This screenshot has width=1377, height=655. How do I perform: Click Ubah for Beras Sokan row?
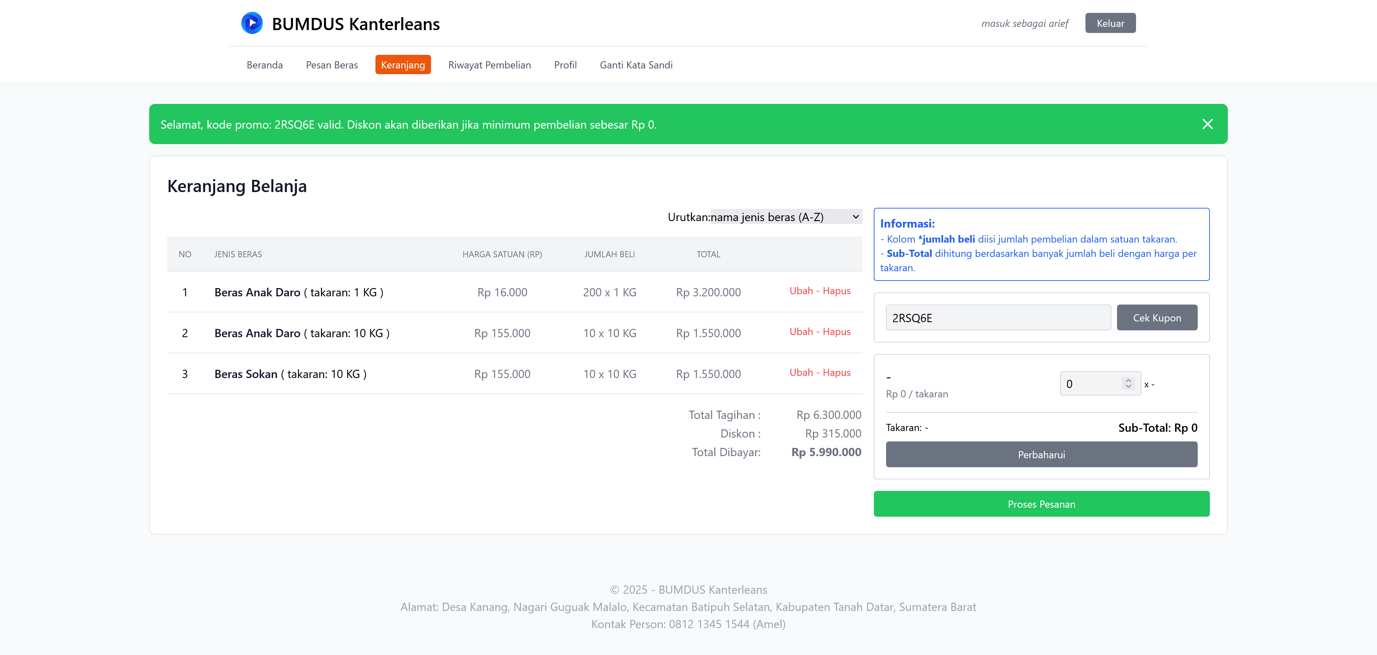[801, 372]
